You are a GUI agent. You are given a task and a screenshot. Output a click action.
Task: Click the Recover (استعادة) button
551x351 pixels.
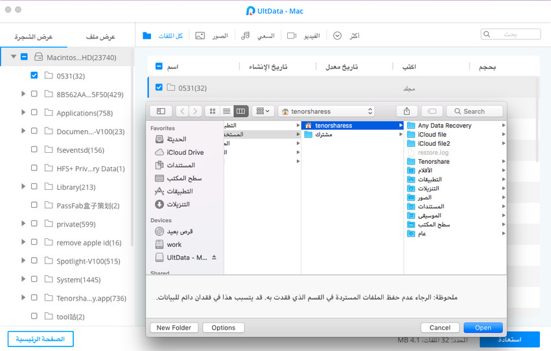pyautogui.click(x=510, y=339)
